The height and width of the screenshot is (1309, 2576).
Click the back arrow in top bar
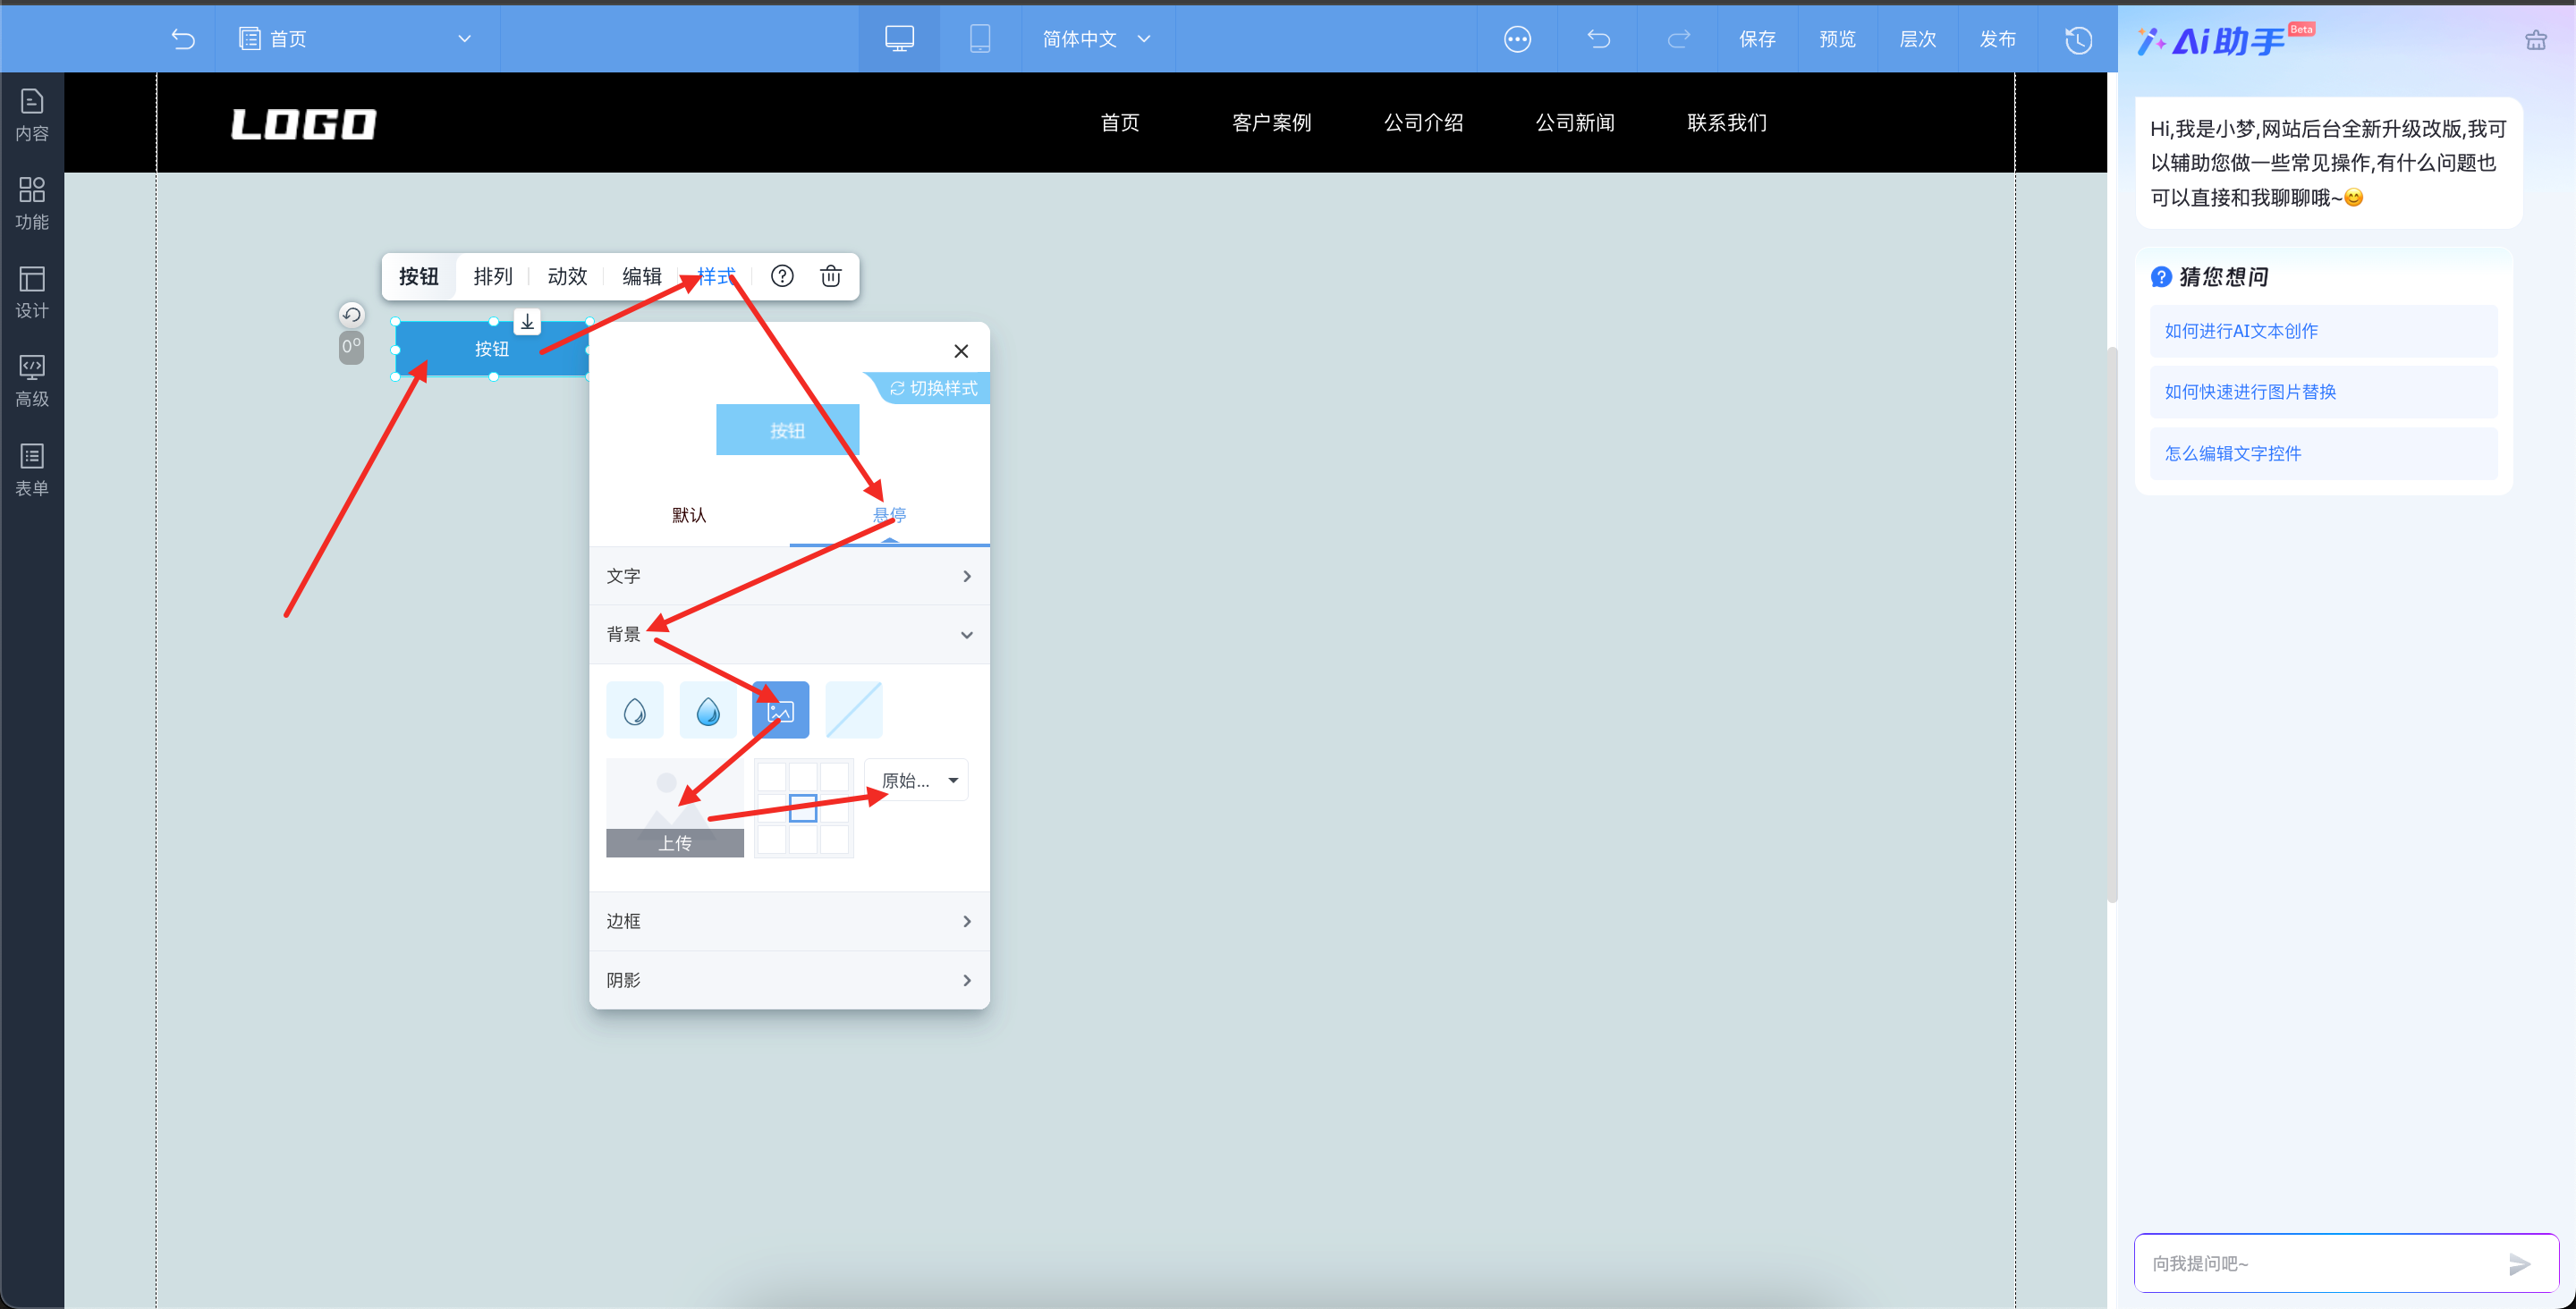(x=183, y=39)
